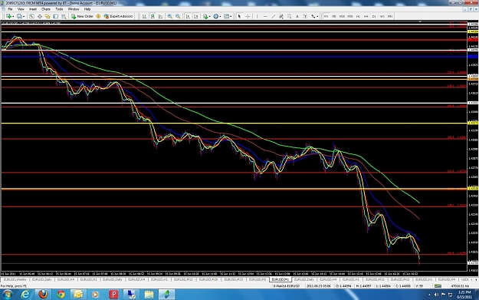This screenshot has width=479, height=300.
Task: Open the Arrows objects dropdown
Action: (314, 16)
